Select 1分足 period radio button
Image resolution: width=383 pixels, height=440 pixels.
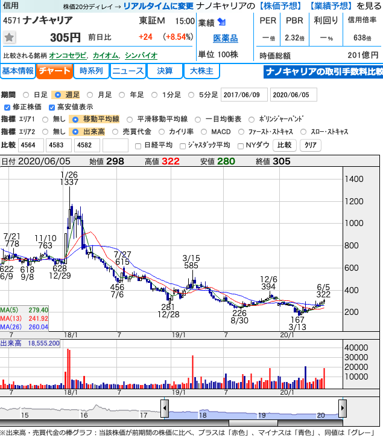click(x=154, y=95)
